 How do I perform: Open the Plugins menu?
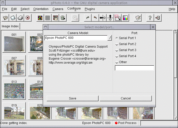[x=90, y=9]
